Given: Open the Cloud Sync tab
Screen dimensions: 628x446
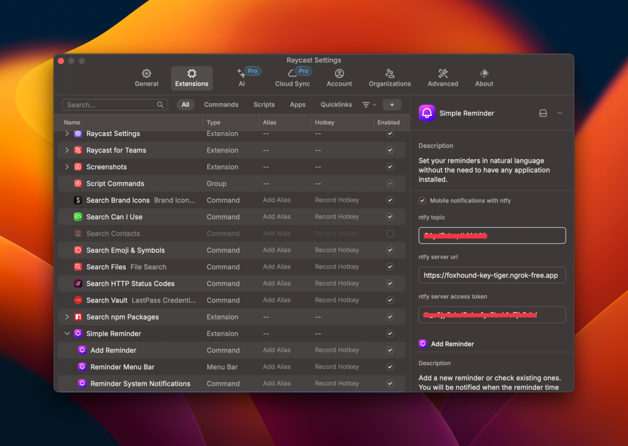Looking at the screenshot, I should [x=293, y=78].
